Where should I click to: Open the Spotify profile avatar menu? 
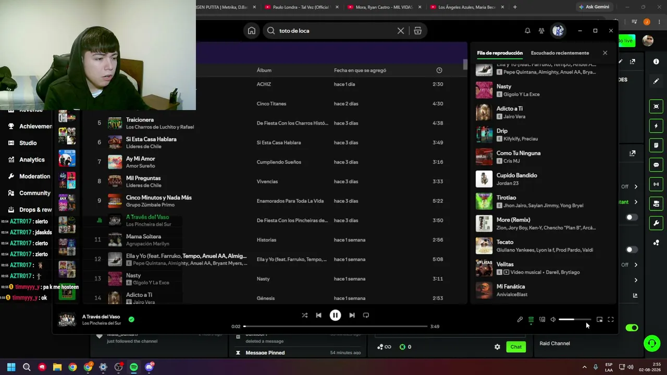pyautogui.click(x=558, y=31)
